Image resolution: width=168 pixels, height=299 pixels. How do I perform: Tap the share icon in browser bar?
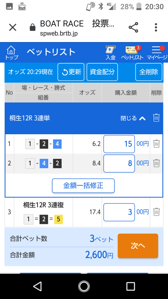(133, 27)
